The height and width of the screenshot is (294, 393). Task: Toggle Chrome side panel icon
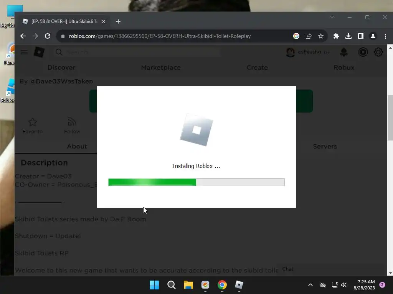pos(361,36)
